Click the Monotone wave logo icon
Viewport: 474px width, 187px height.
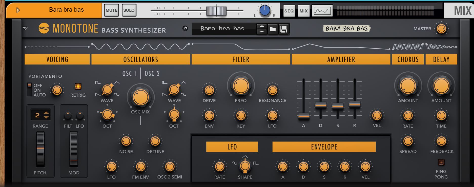(44, 28)
